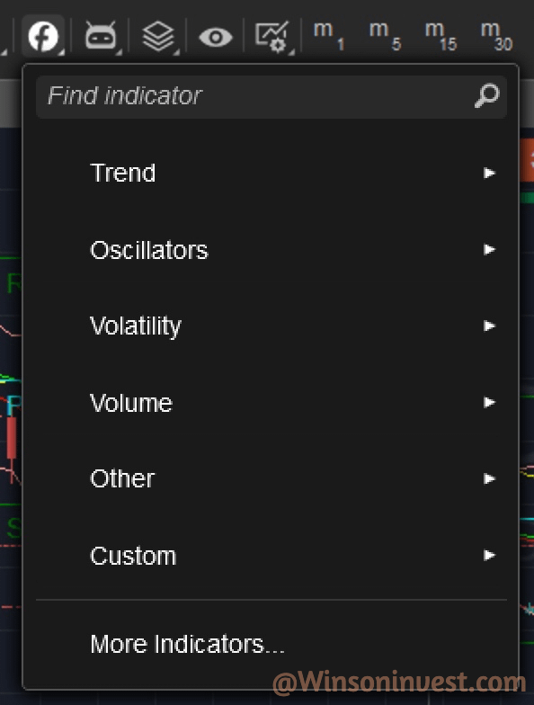The image size is (534, 705).
Task: Select the m30 timeframe button
Action: pos(496,36)
